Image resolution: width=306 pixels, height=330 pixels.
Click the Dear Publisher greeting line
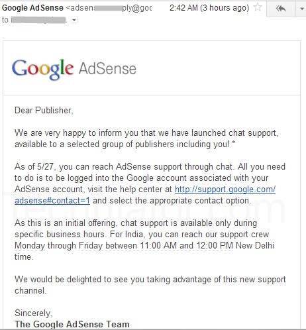click(44, 110)
